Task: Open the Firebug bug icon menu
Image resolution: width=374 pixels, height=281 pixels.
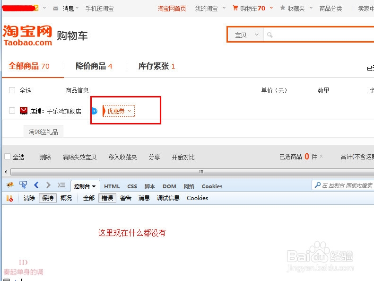Action: tap(10, 185)
